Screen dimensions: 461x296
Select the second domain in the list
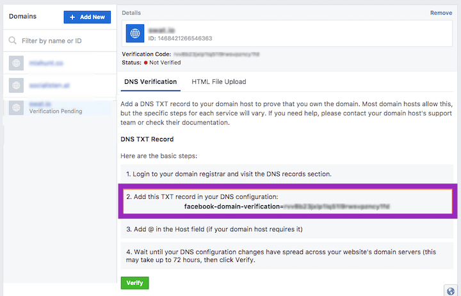(x=60, y=85)
